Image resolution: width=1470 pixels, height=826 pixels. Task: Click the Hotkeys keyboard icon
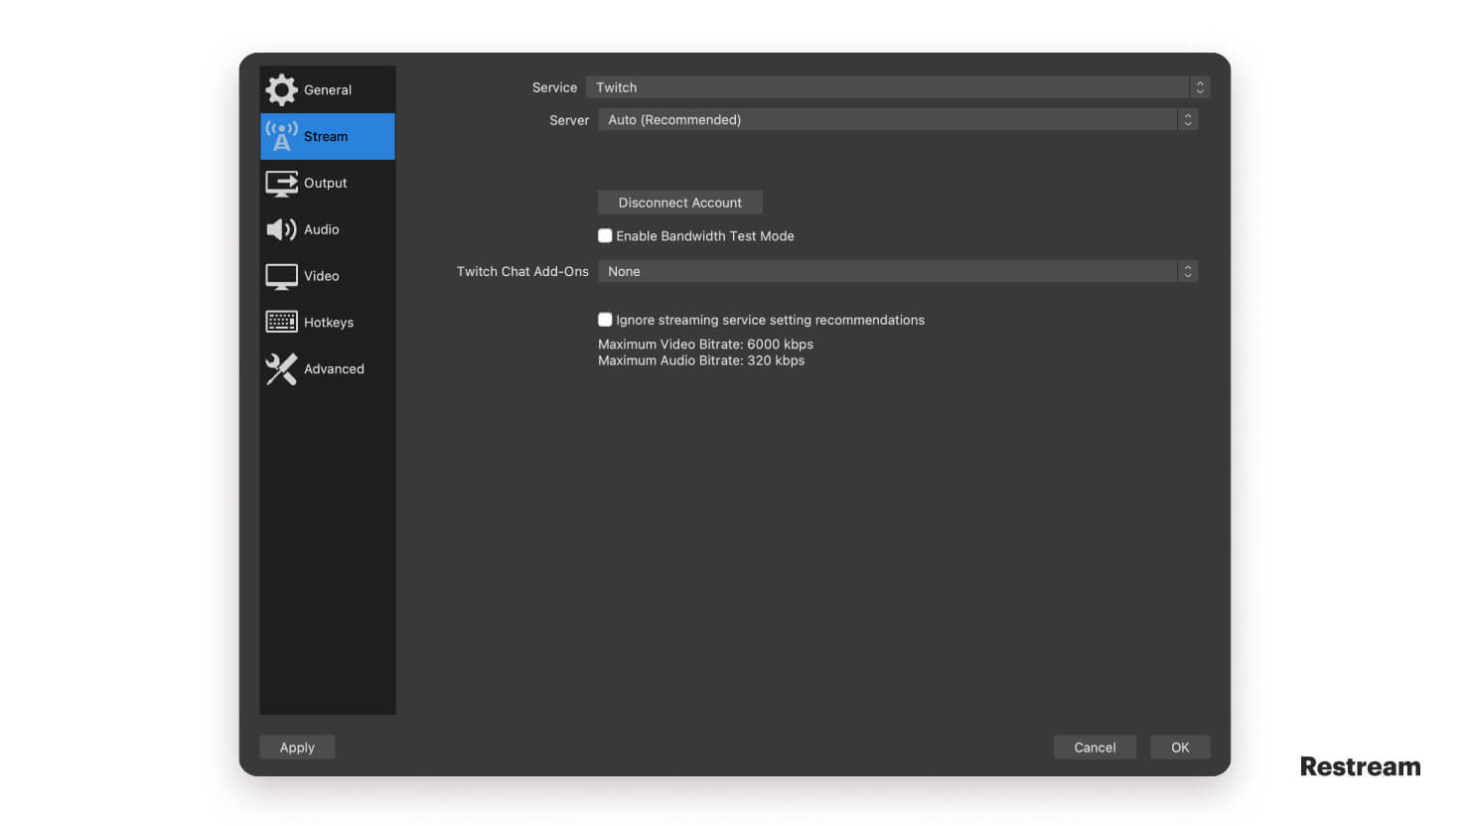[x=281, y=322]
